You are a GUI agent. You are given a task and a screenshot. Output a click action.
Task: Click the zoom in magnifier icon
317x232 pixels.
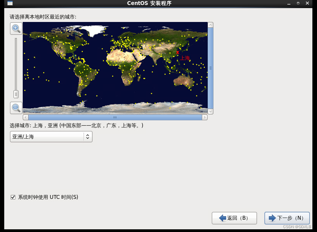(16, 29)
